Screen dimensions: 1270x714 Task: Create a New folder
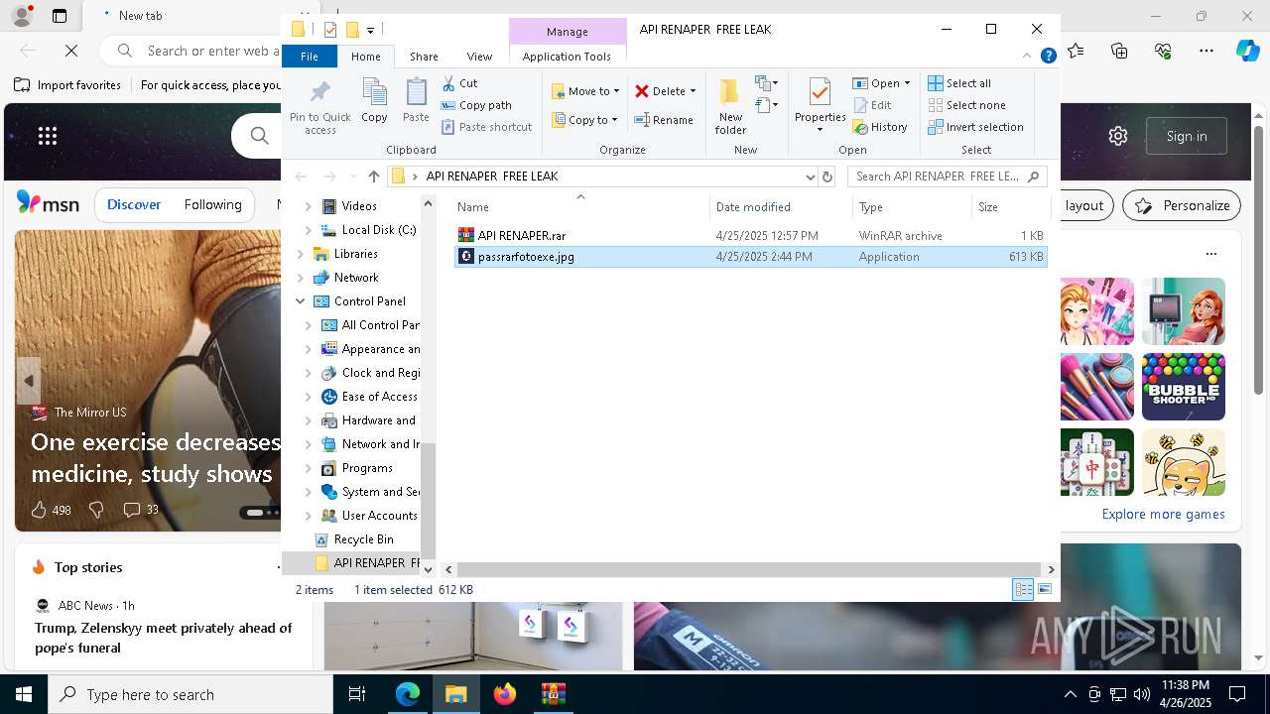pos(730,105)
